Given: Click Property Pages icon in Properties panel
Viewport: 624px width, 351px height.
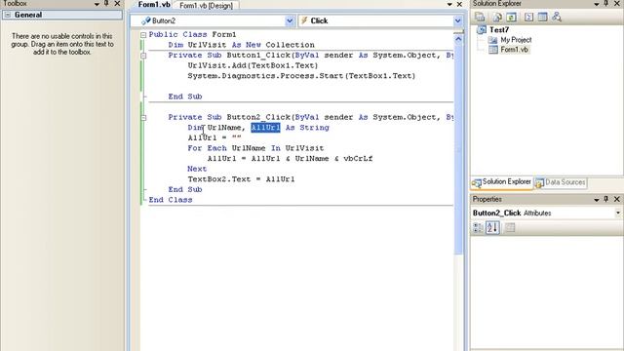Looking at the screenshot, I should 510,227.
